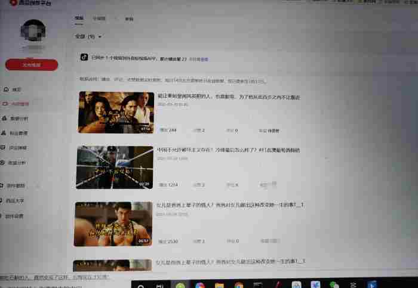Open WeChat green icon in taskbar
Viewport: 418px width, 288px height.
(334, 284)
